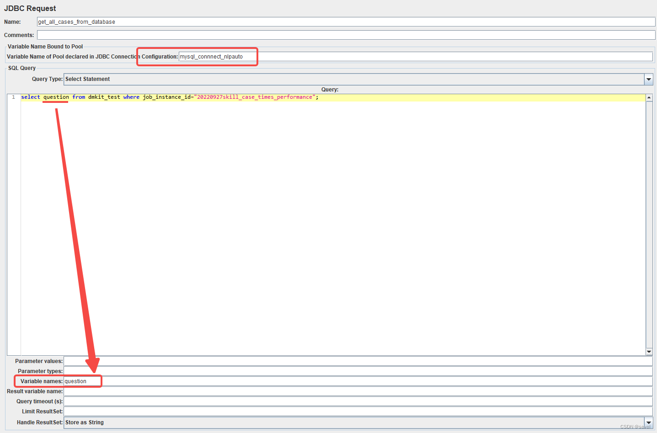Click the query editor scrollbar down arrow
Screen dimensions: 657x433
coord(649,352)
